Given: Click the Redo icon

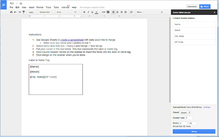Looking at the screenshot, I should tap(20, 12).
